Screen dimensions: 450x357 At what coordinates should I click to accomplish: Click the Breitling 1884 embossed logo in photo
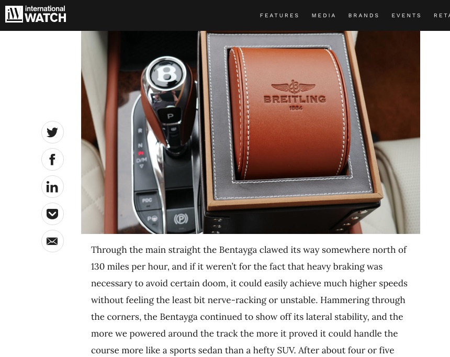295,96
